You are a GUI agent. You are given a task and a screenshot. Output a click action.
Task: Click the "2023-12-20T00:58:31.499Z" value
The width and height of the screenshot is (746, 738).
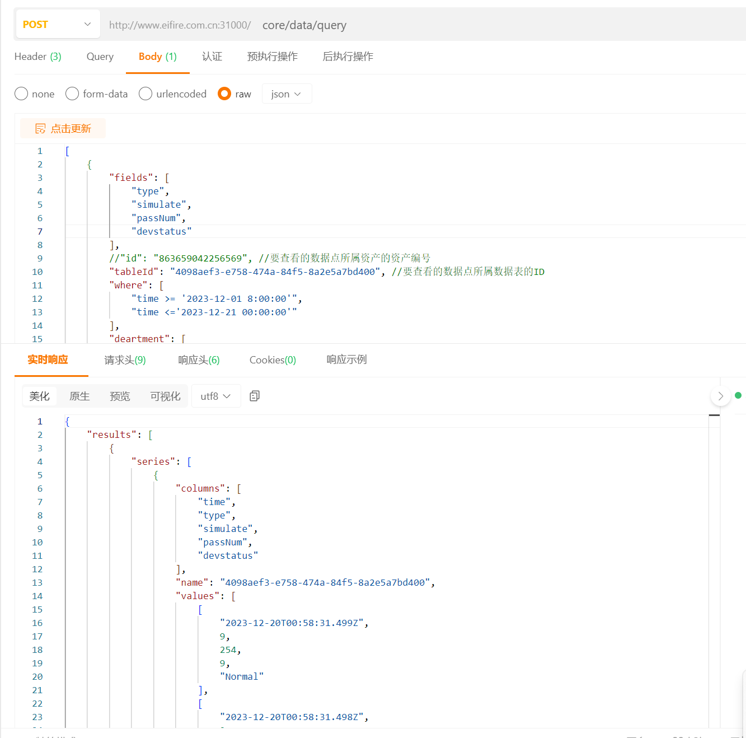(292, 623)
